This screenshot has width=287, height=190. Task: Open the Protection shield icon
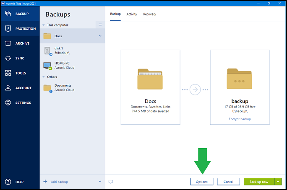point(8,28)
